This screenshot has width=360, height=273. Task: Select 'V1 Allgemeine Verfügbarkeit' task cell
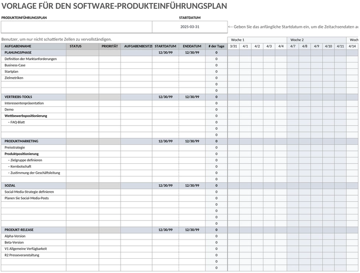tap(34, 249)
